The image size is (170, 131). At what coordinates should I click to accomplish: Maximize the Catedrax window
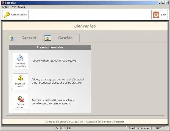tap(163, 3)
